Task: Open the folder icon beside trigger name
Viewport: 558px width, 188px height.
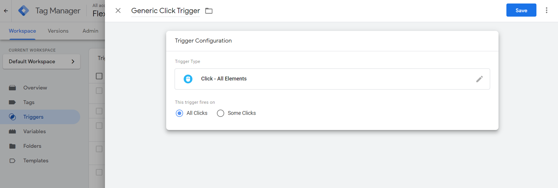Action: [209, 10]
